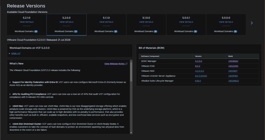Click VMware ESXi build 24022510 link

(x=233, y=66)
